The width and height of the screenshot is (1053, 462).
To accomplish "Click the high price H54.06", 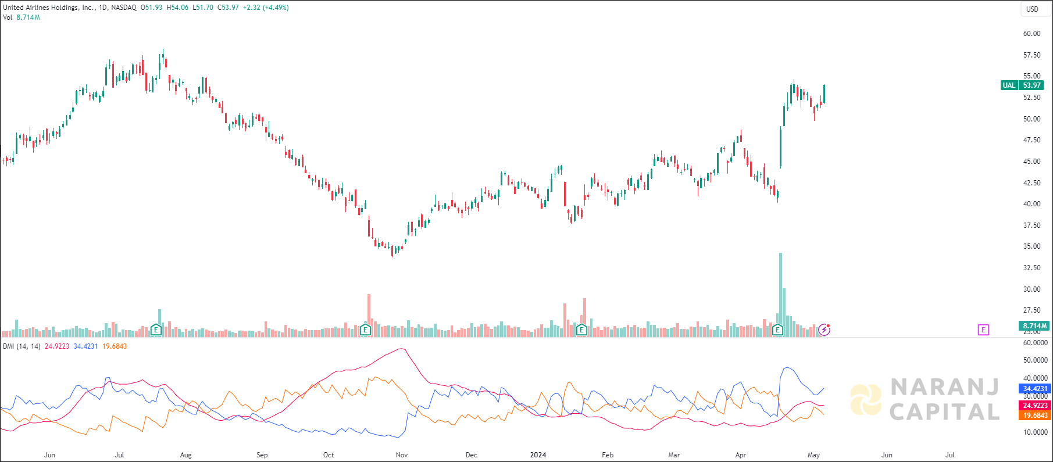I will (177, 8).
